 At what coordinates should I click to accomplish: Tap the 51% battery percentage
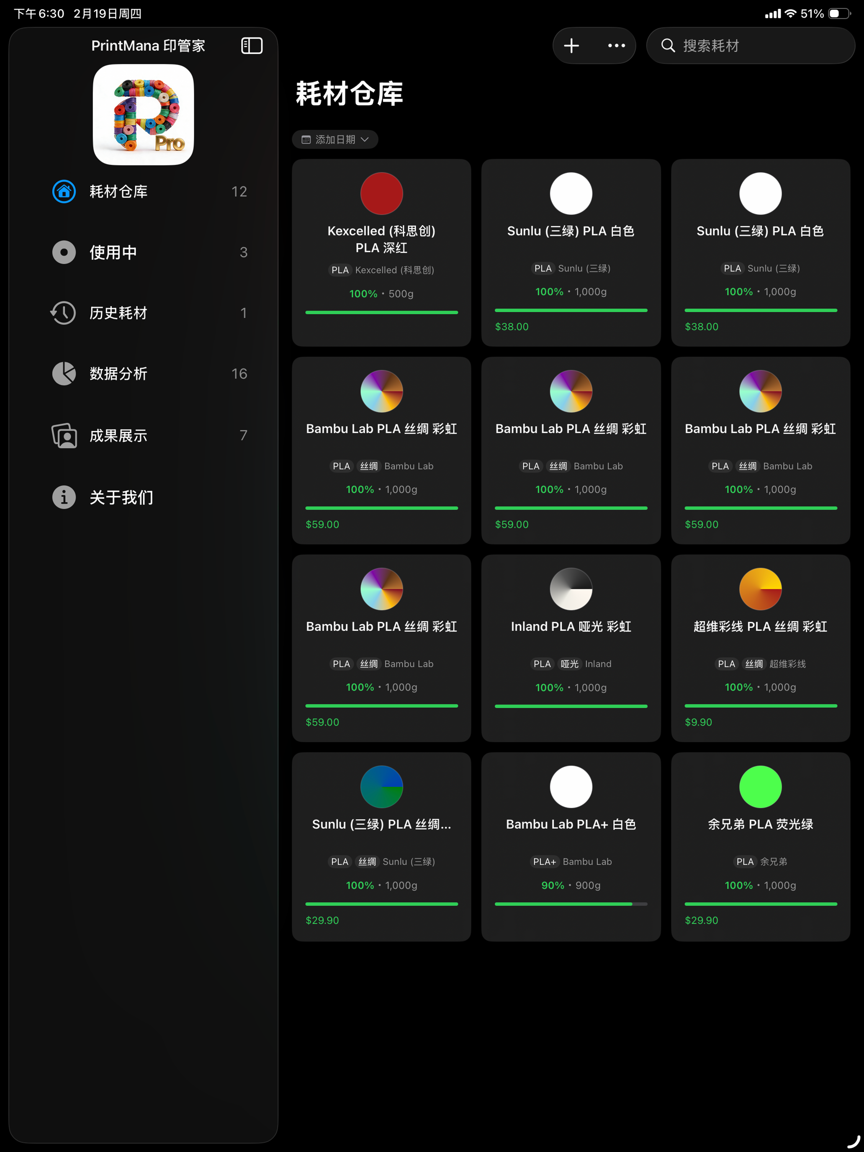pyautogui.click(x=813, y=13)
